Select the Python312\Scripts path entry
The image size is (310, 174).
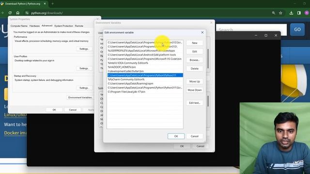(145, 43)
